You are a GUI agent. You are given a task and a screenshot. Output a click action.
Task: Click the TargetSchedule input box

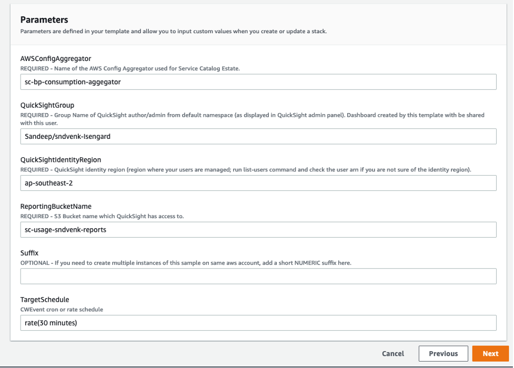coord(258,322)
